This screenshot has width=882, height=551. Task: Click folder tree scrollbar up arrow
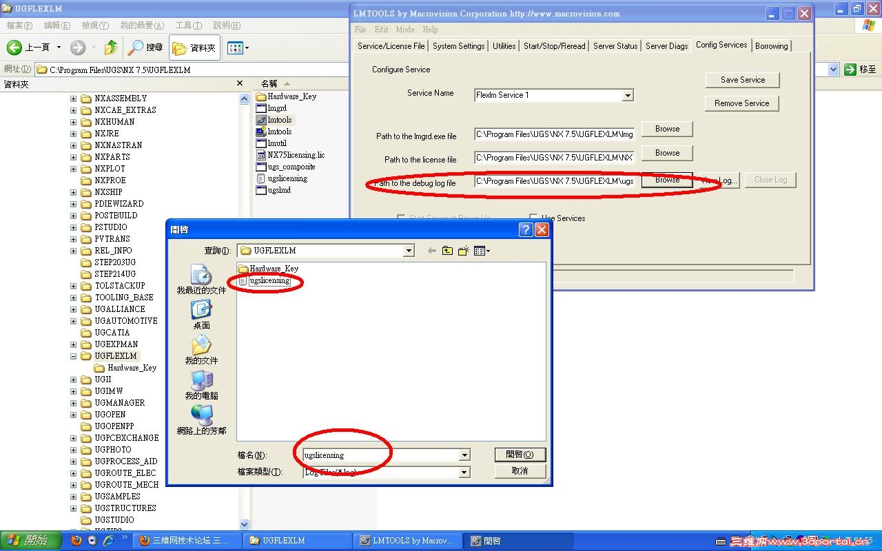[x=244, y=99]
